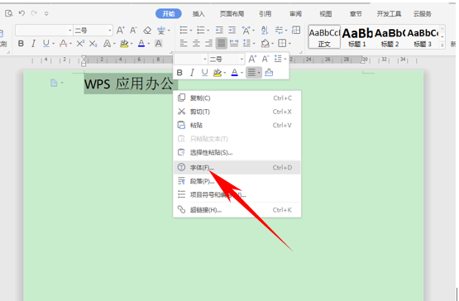Choose 粘贴 from the context menu

237,126
